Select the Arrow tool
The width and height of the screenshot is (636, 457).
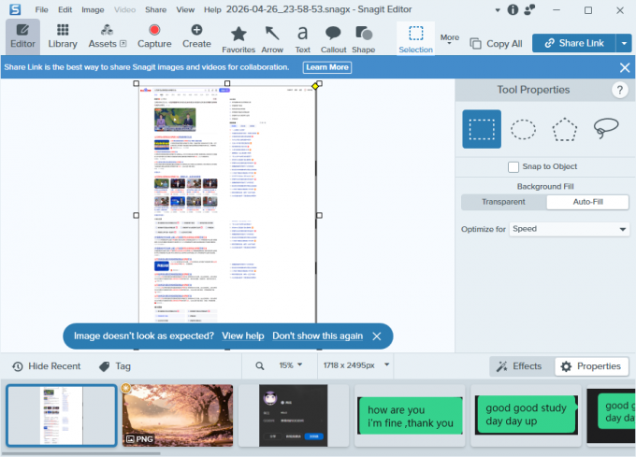pyautogui.click(x=272, y=39)
